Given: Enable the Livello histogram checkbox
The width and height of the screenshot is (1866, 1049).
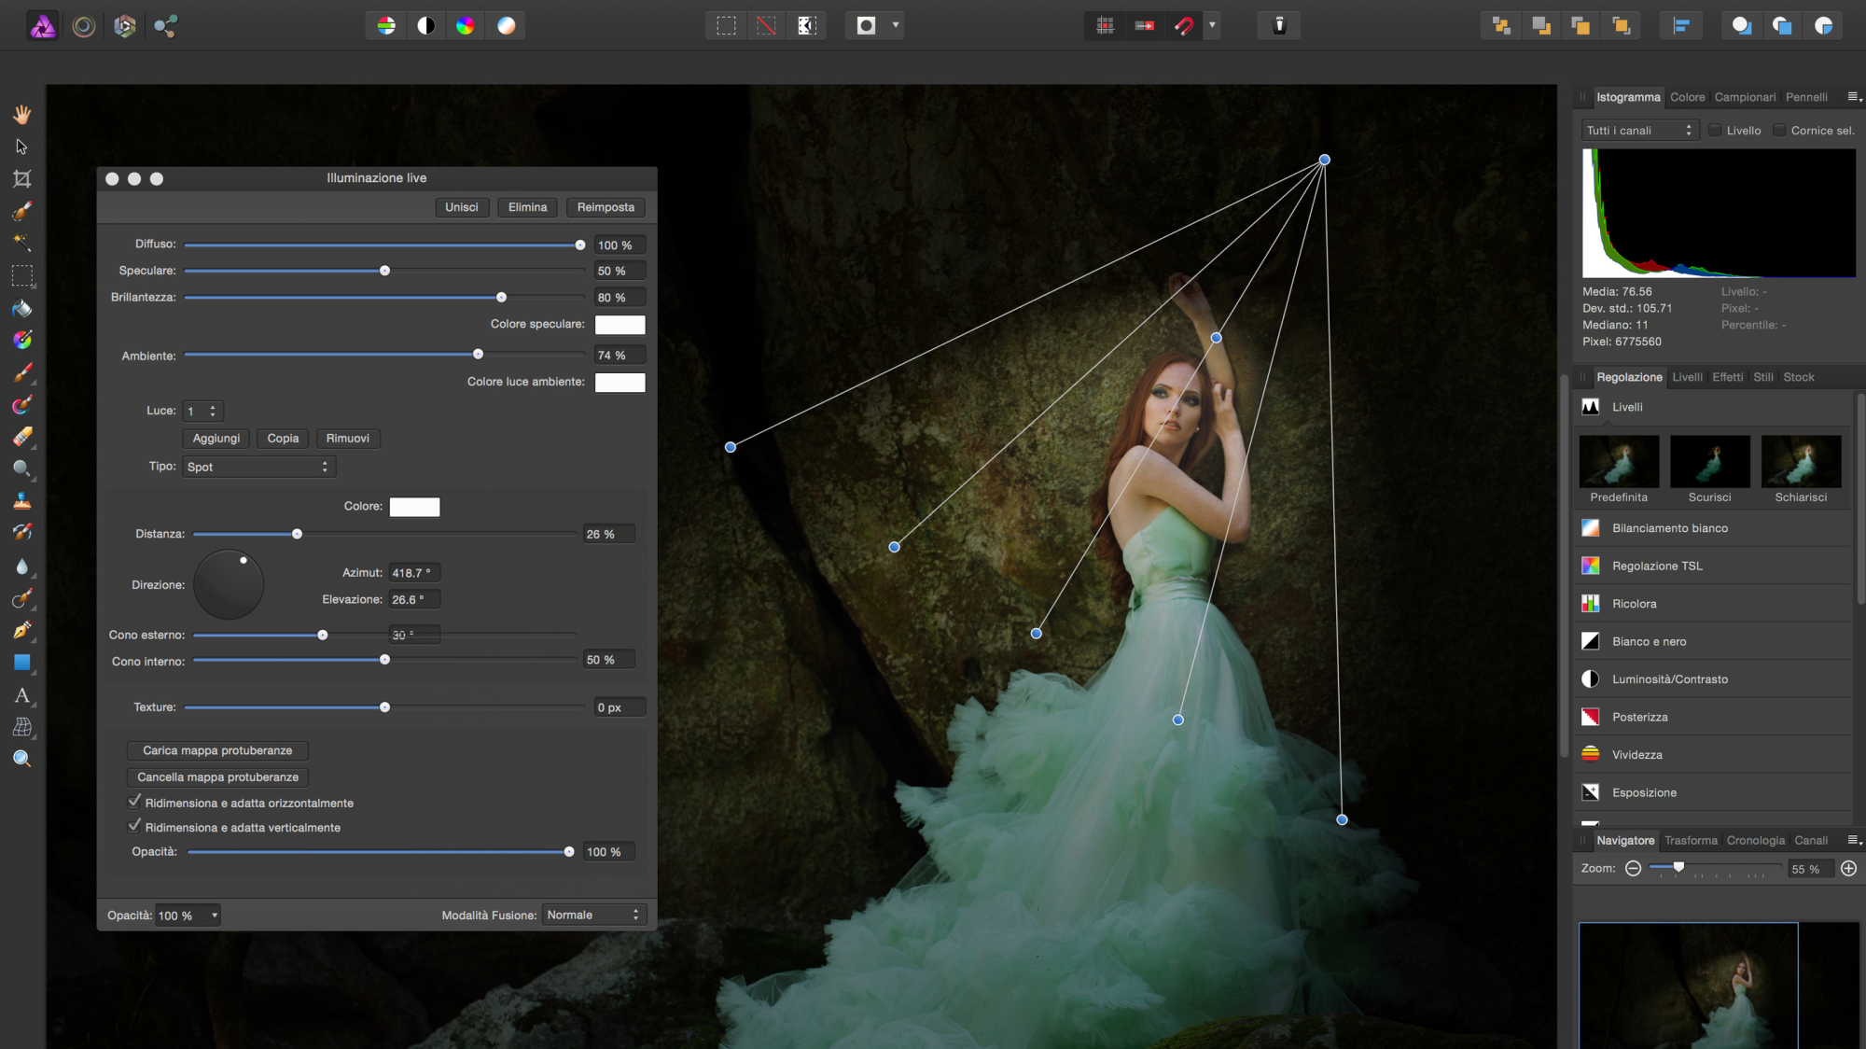Looking at the screenshot, I should (1715, 131).
